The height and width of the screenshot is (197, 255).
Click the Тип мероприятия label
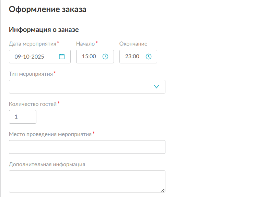[x=31, y=74]
